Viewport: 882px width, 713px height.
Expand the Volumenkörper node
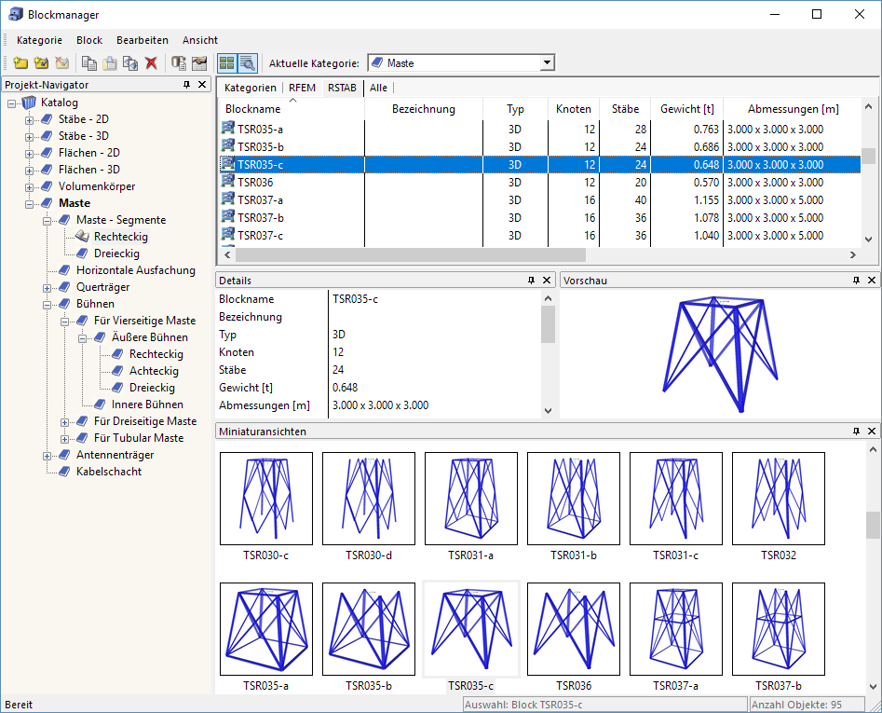click(29, 187)
